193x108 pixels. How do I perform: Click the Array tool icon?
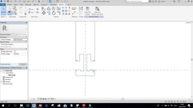click(63, 11)
